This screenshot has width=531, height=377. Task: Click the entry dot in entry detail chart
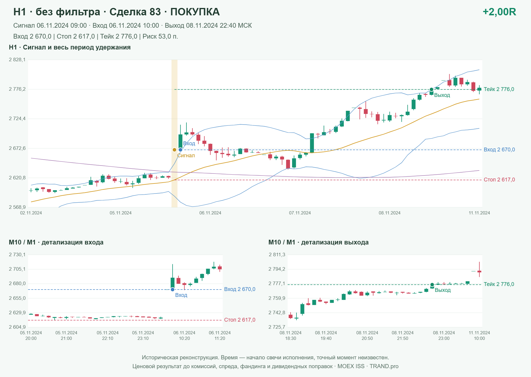tap(173, 290)
